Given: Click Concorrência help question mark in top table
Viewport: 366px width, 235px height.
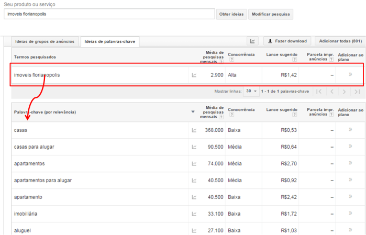Looking at the screenshot, I should coord(230,60).
